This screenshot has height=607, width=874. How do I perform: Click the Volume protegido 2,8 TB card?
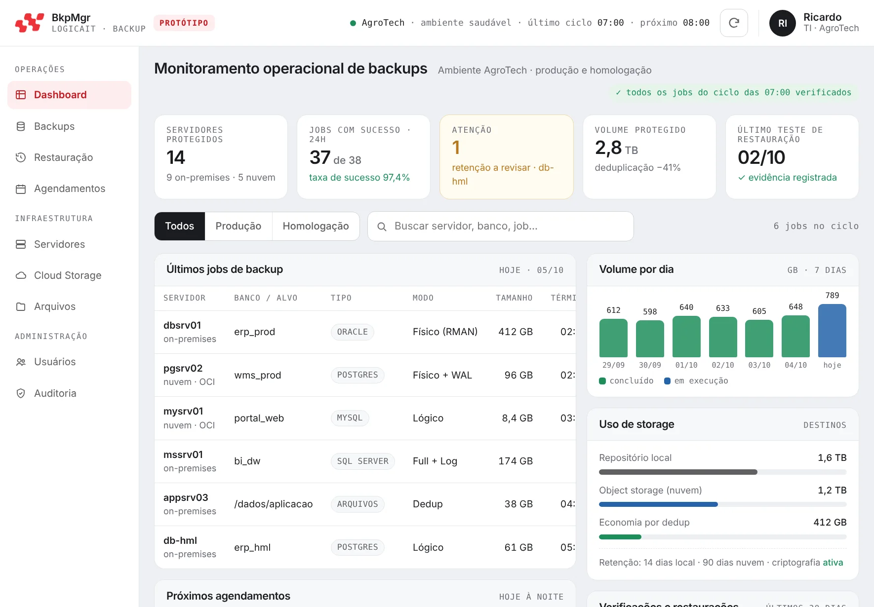[x=649, y=157]
